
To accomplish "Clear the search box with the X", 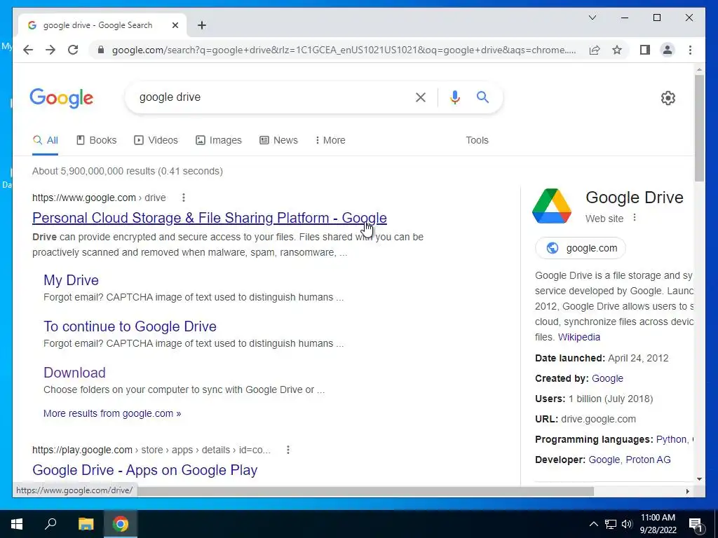I will (x=421, y=97).
